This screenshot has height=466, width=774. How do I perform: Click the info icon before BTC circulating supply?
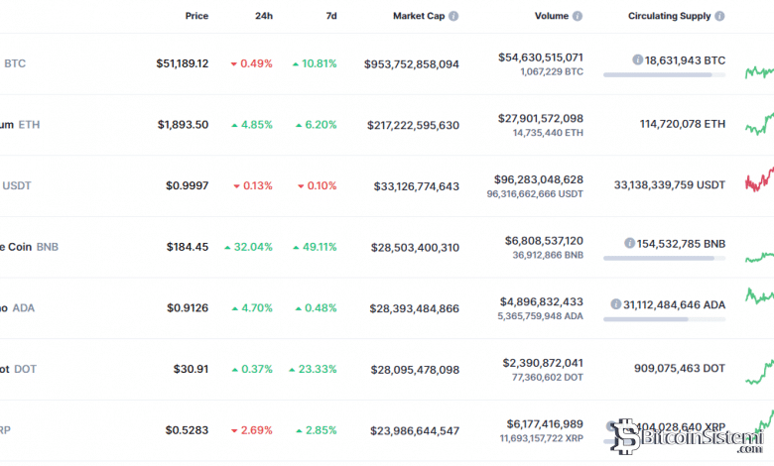point(637,60)
